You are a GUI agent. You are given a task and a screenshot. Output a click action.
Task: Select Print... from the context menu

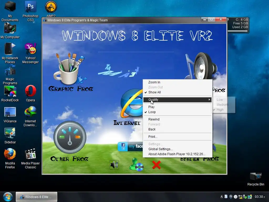click(x=178, y=137)
